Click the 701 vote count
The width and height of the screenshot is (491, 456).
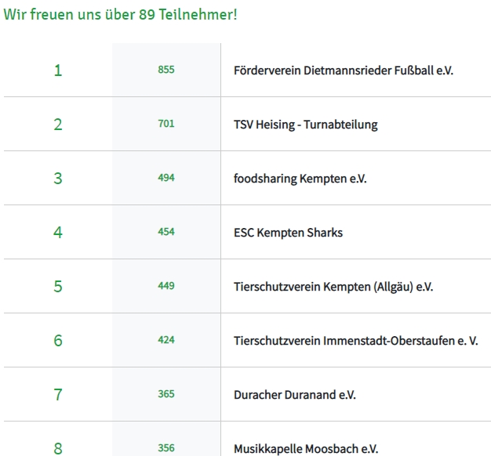pos(166,124)
